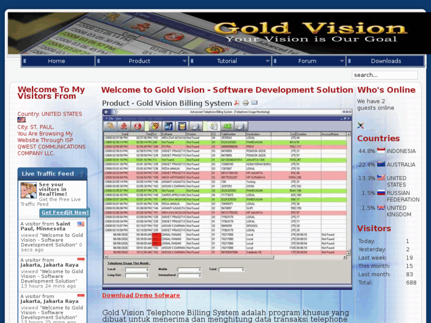
Task: Click the 'AUSTRALIA' country label
Action: point(401,165)
